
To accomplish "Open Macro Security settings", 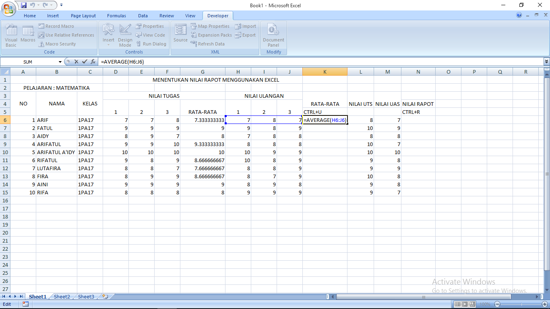I will click(x=57, y=44).
